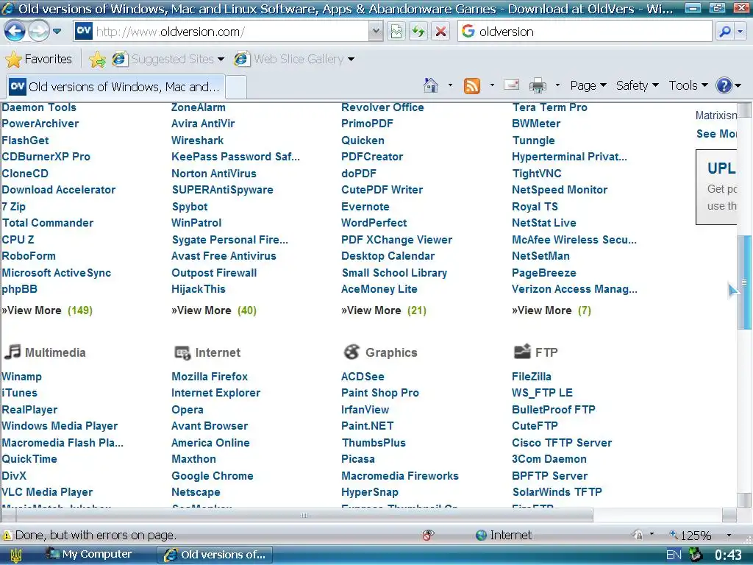The width and height of the screenshot is (753, 565).
Task: Expand the address bar history dropdown
Action: coord(376,32)
